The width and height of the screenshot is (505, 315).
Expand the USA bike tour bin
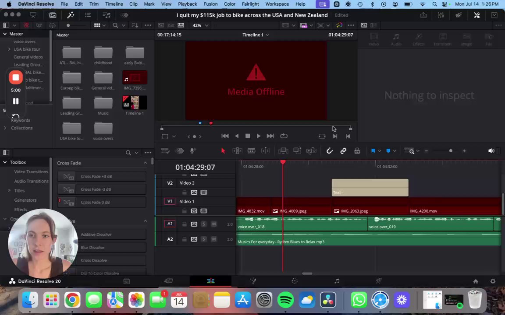click(9, 49)
